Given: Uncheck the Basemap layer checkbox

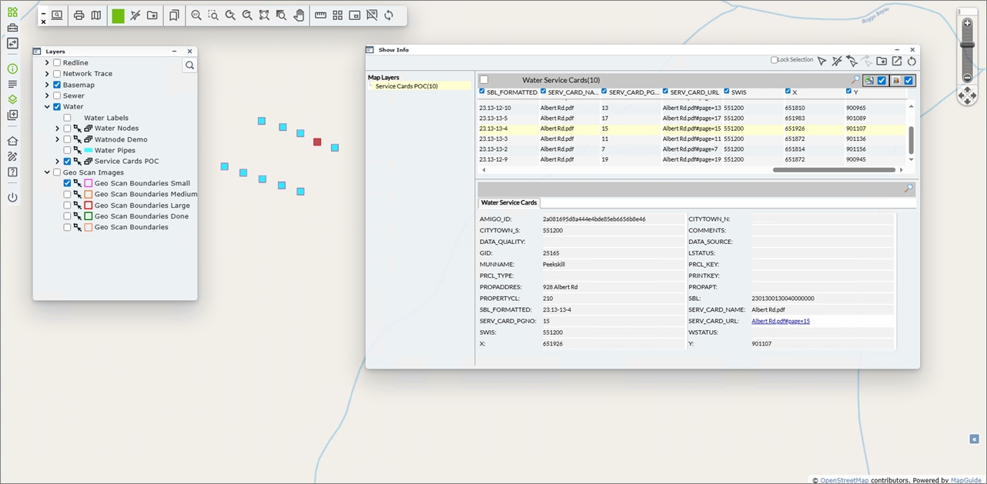Looking at the screenshot, I should point(57,85).
